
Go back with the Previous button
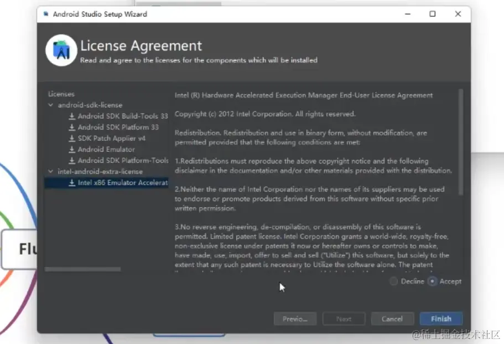(295, 319)
